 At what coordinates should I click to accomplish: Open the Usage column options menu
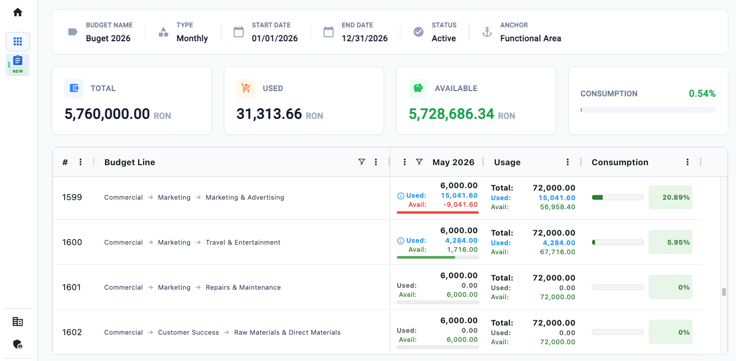click(x=568, y=162)
